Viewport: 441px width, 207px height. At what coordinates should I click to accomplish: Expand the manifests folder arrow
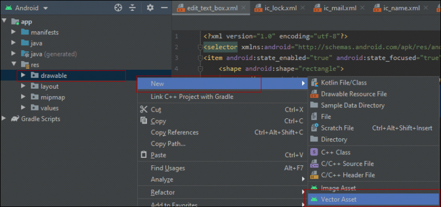(x=13, y=32)
